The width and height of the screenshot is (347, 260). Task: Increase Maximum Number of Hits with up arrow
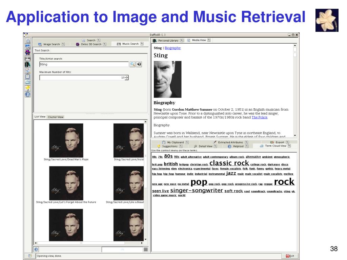pos(126,77)
